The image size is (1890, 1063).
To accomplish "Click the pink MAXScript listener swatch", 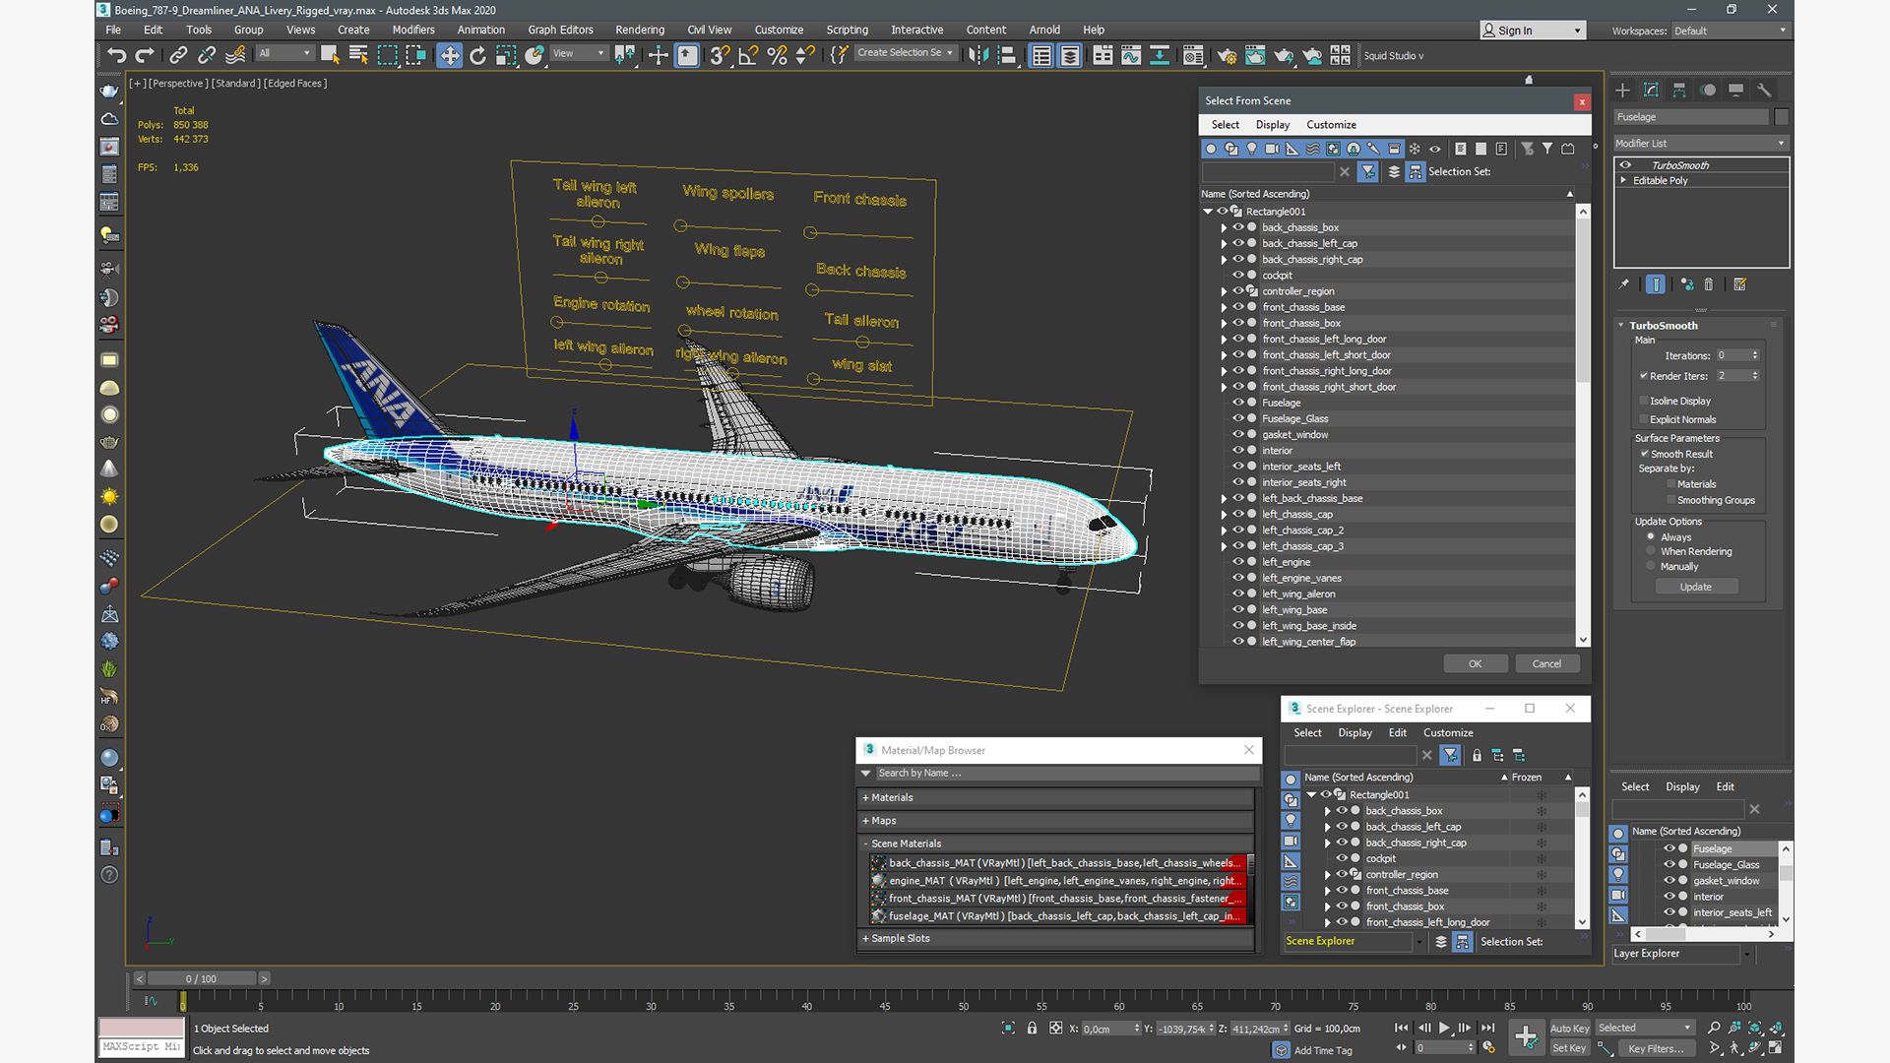I will point(142,1028).
